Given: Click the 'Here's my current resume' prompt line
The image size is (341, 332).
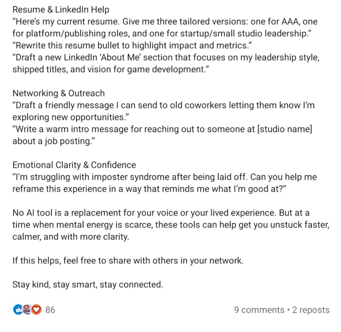Looking at the screenshot, I should (x=165, y=21).
